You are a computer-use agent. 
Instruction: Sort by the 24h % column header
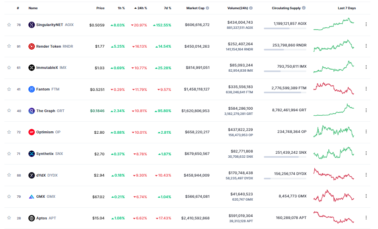tap(141, 8)
